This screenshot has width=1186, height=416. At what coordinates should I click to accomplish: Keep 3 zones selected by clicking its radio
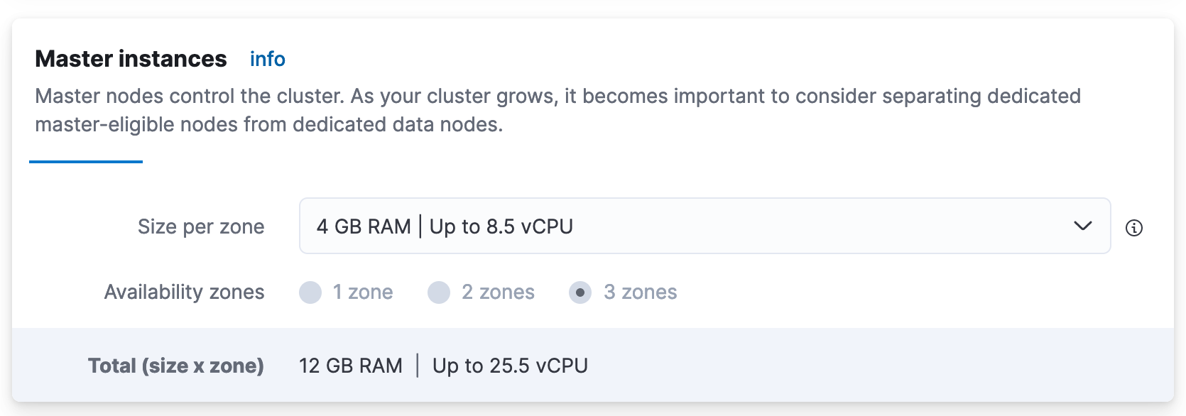[580, 292]
